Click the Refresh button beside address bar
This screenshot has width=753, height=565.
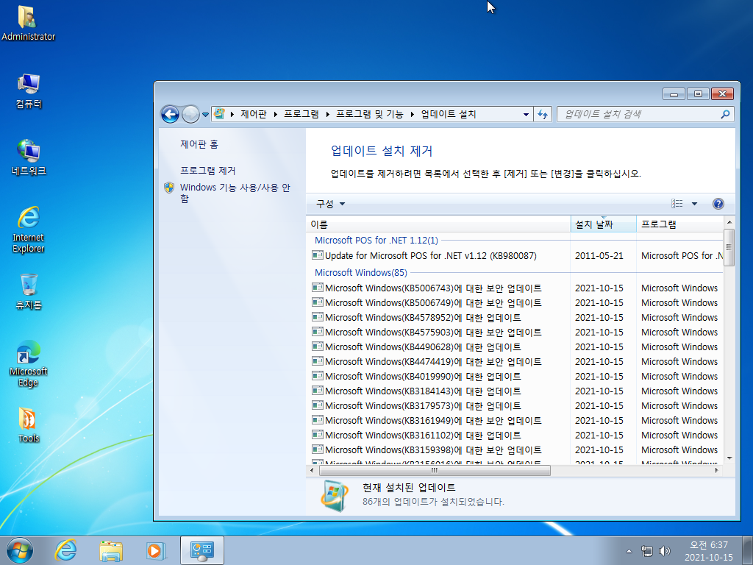tap(543, 114)
